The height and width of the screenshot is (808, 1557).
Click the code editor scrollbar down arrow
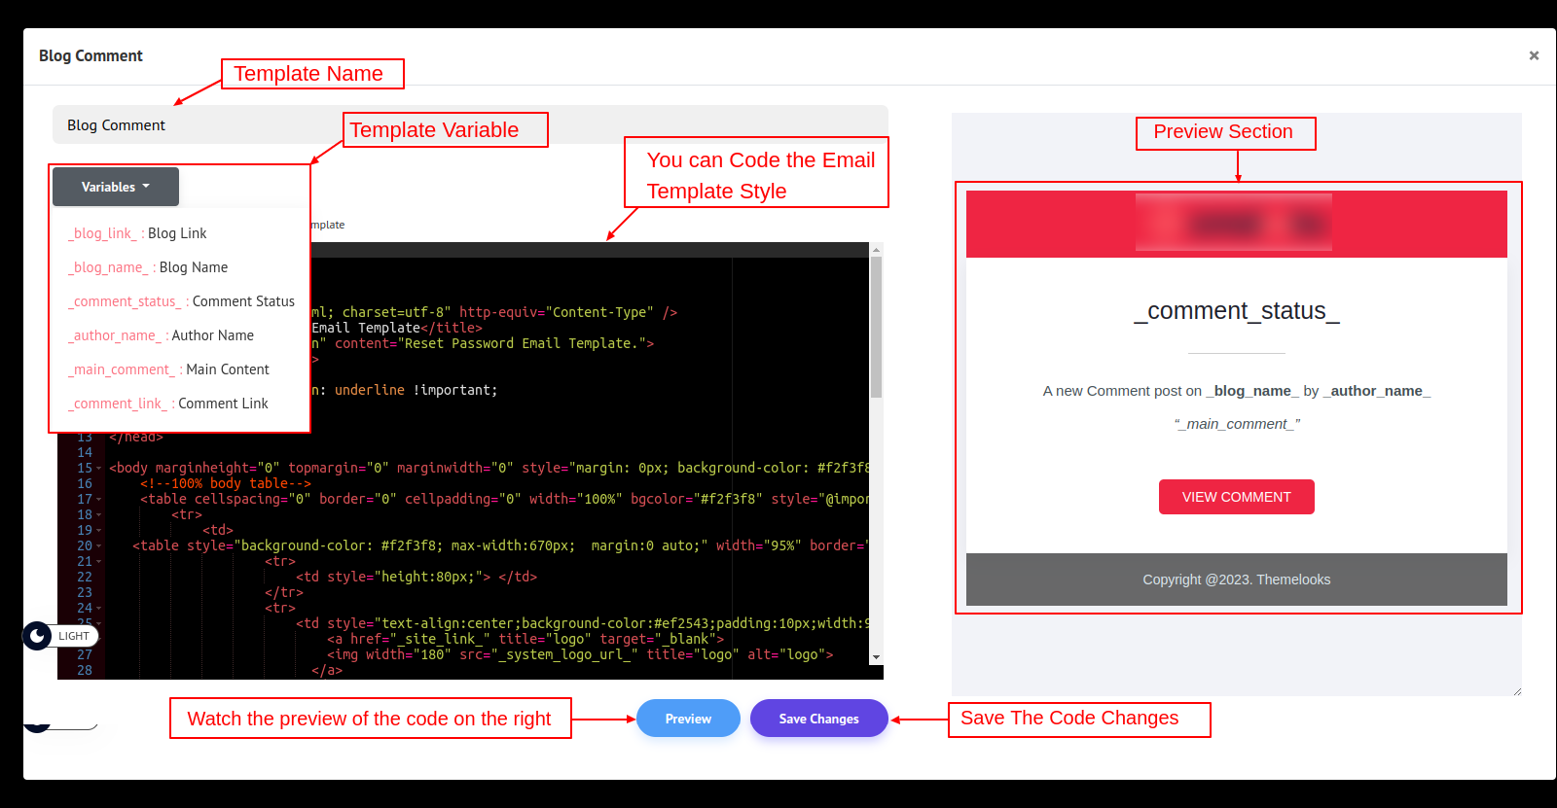876,658
